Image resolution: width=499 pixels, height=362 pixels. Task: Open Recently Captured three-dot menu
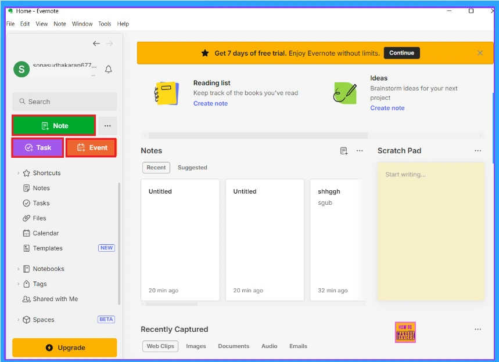coord(478,330)
